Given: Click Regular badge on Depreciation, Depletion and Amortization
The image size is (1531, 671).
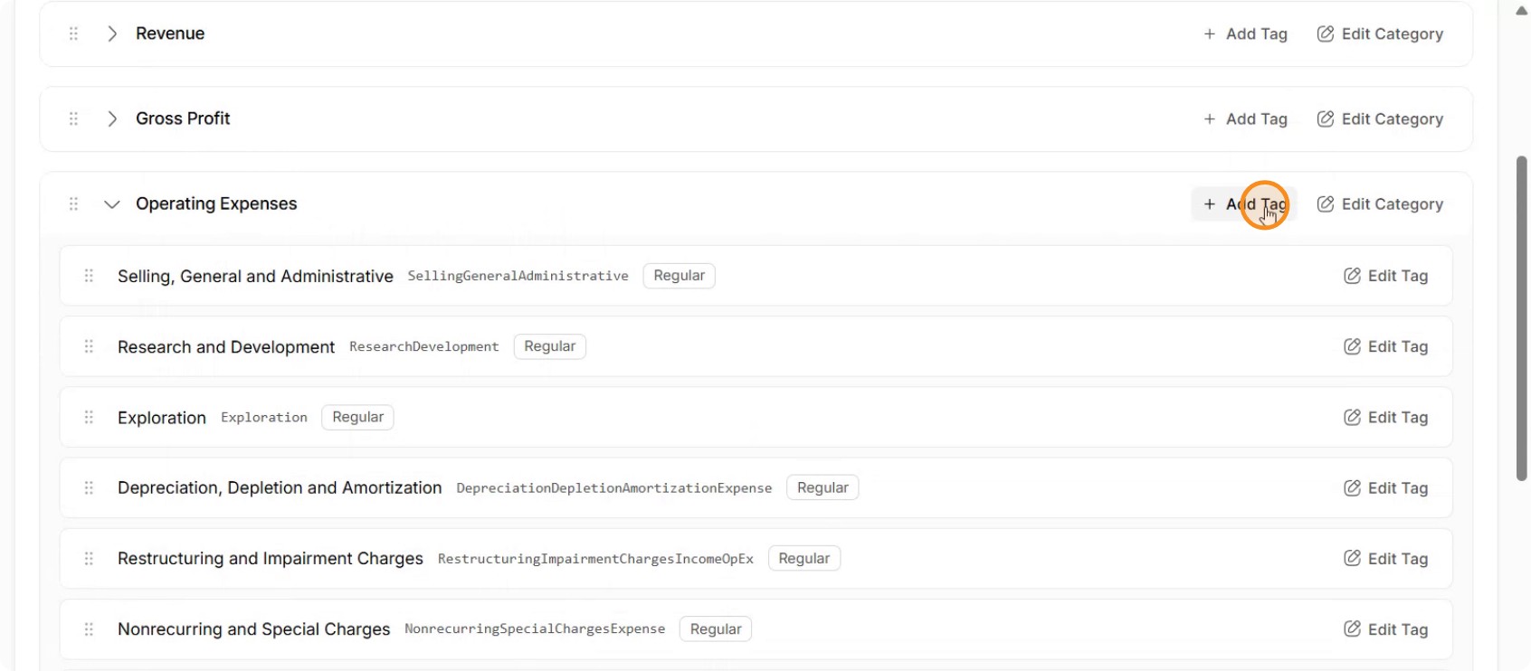Looking at the screenshot, I should tap(823, 487).
